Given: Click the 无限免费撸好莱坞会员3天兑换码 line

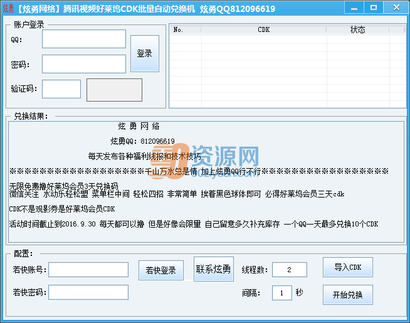Looking at the screenshot, I should click(63, 186).
